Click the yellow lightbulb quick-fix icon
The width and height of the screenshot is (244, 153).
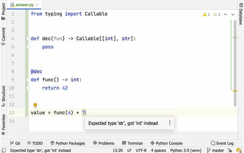click(x=35, y=105)
